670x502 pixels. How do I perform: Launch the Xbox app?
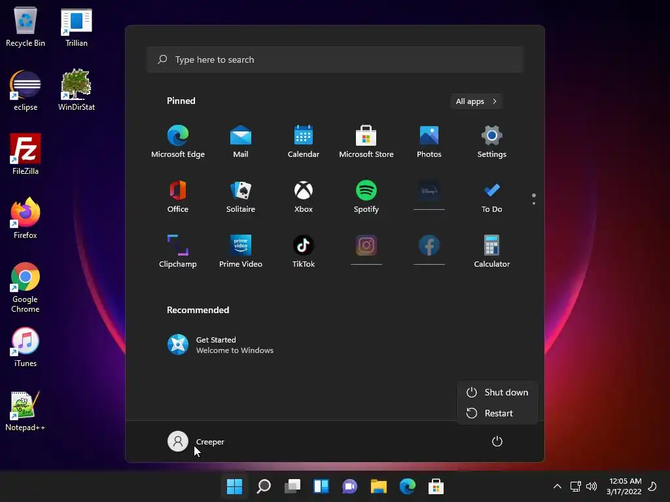(304, 197)
